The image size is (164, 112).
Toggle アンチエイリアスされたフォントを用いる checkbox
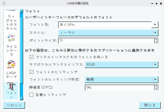pyautogui.click(x=31, y=57)
